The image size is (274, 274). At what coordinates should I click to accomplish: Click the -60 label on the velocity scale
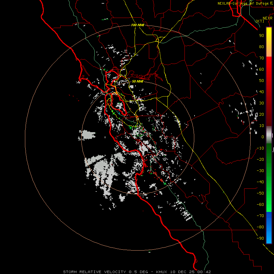[x=260, y=205]
